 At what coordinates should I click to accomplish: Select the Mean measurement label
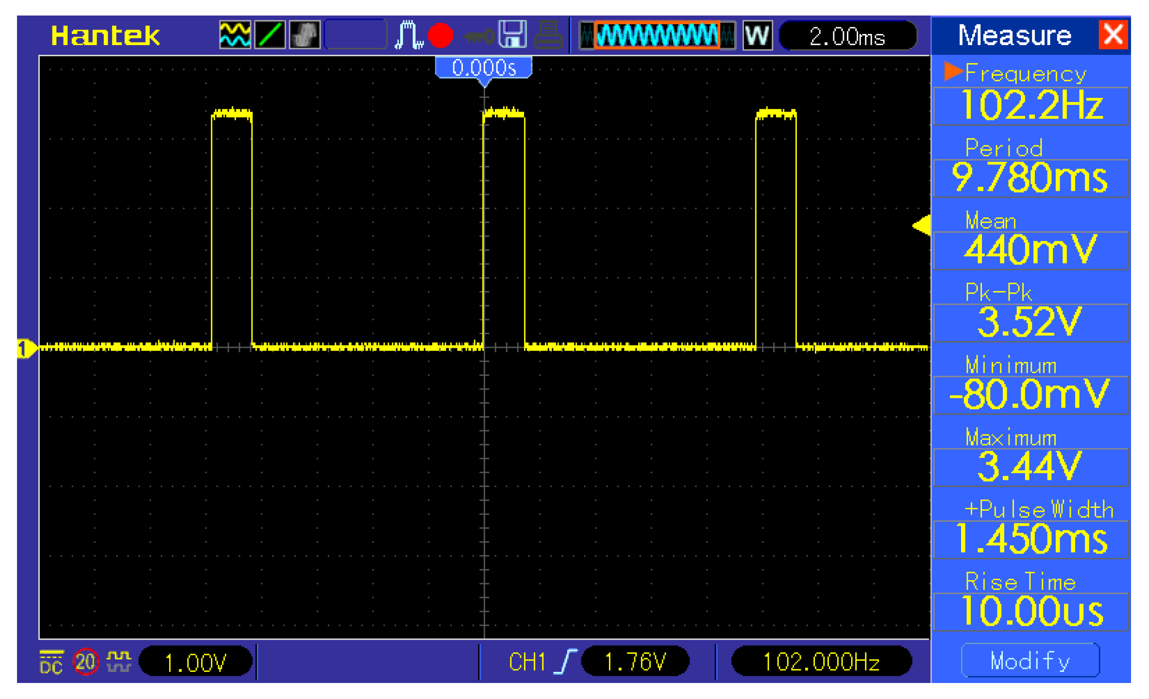pos(990,221)
